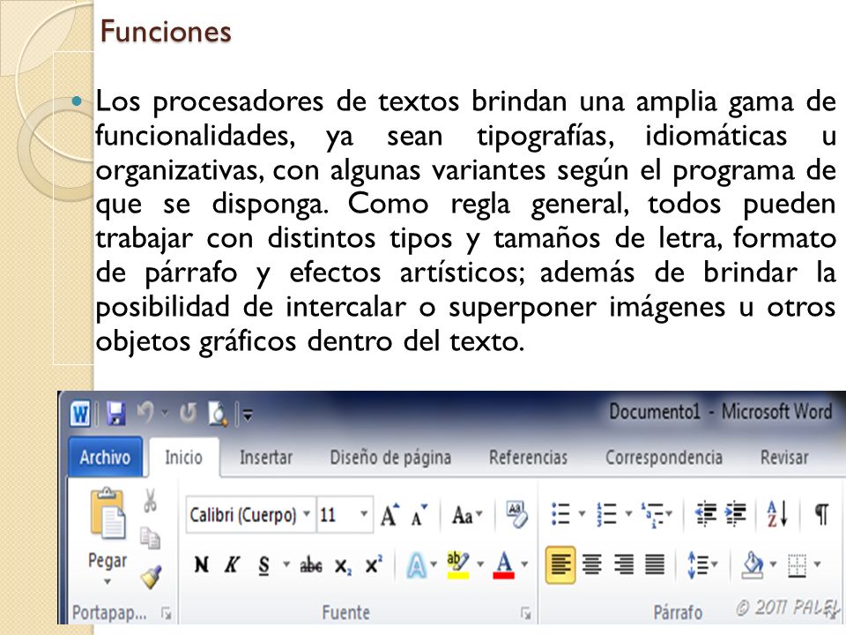
Task: Open bullet library dropdown arrow
Action: (583, 513)
